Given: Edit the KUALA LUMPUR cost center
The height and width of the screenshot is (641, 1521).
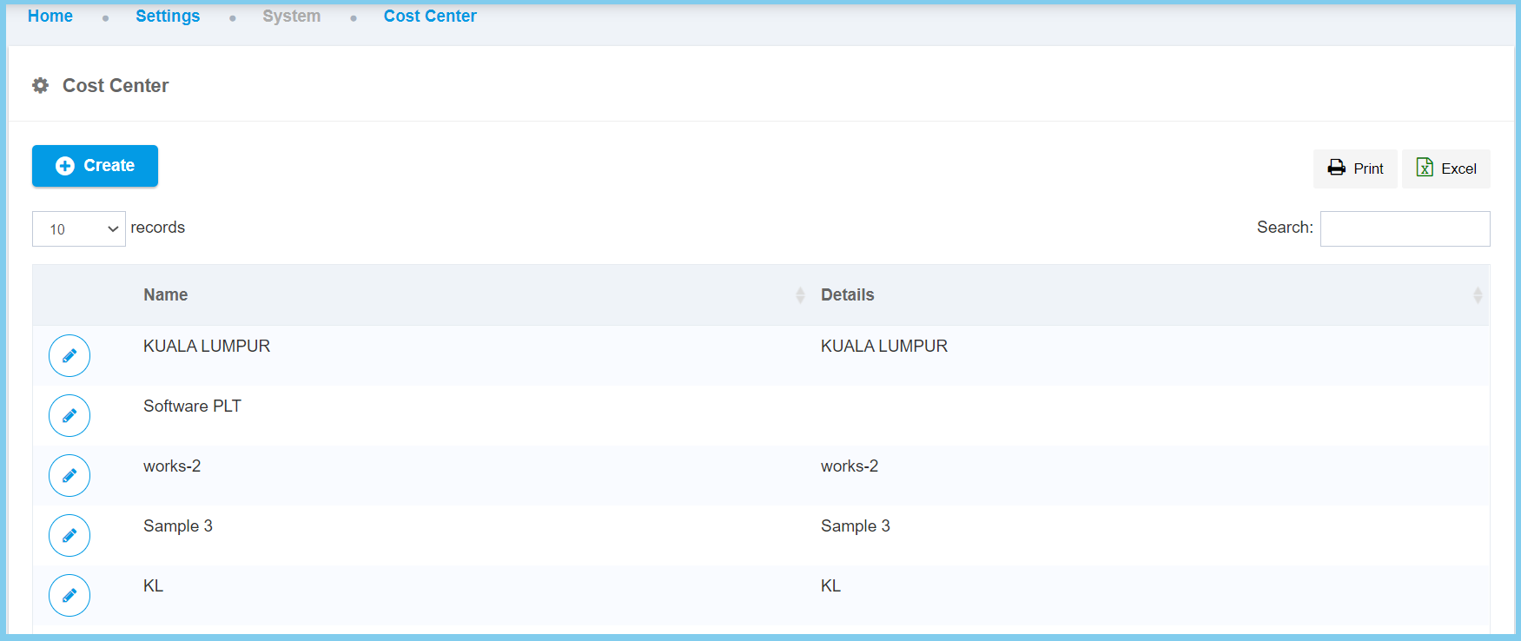Looking at the screenshot, I should tap(69, 355).
